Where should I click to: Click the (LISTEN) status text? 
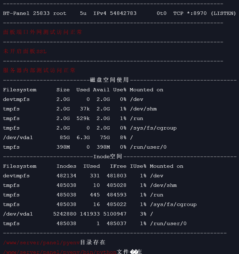(223, 13)
